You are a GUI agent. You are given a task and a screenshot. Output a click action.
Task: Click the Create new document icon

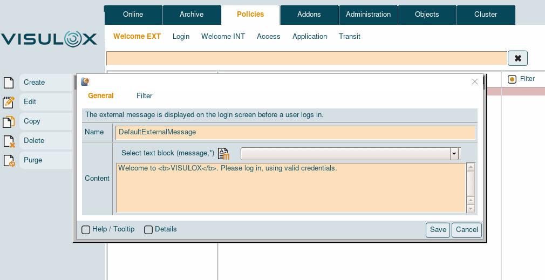[x=9, y=83]
